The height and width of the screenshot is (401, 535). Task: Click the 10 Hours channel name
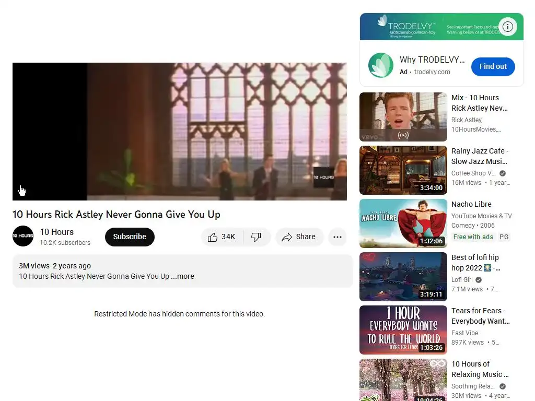tap(56, 232)
